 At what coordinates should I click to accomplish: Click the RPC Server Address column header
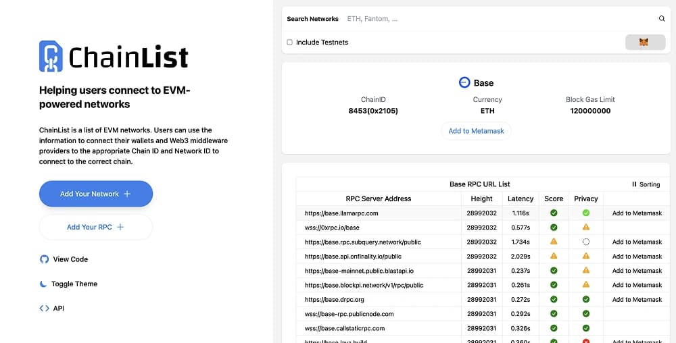(379, 199)
